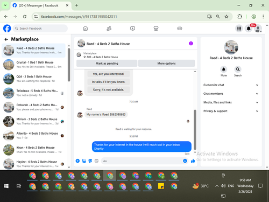Open Chrome extensions puzzle icon
This screenshot has width=269, height=202.
coord(239,17)
